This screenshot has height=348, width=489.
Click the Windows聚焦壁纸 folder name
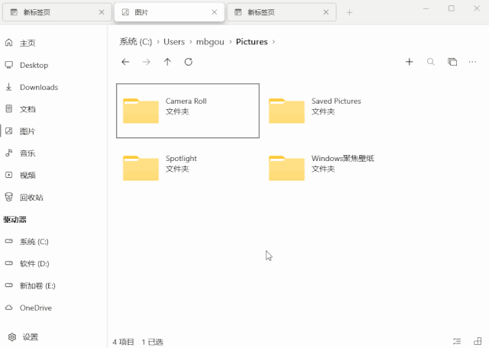[342, 158]
